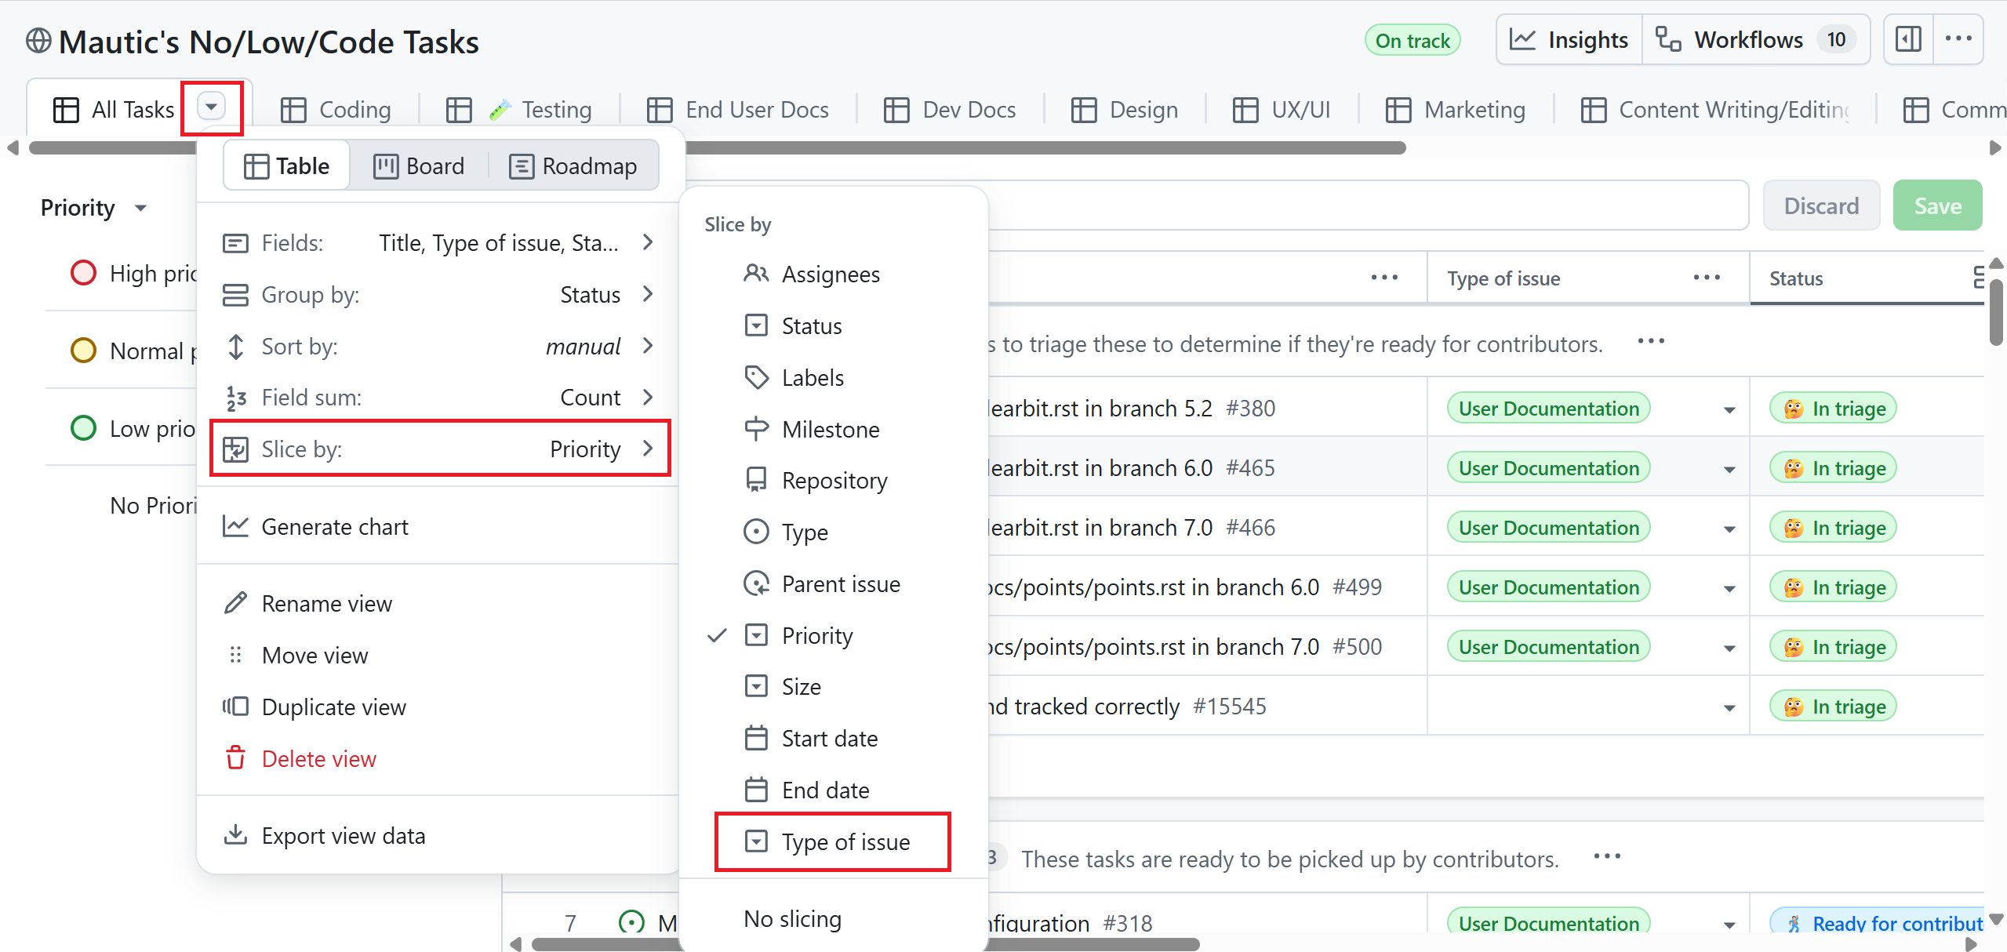Open the project overflow menu (top-right ellipsis)

[x=1960, y=38]
